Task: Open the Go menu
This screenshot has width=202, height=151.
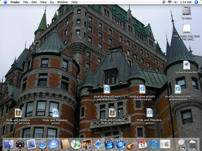Action: pos(52,2)
